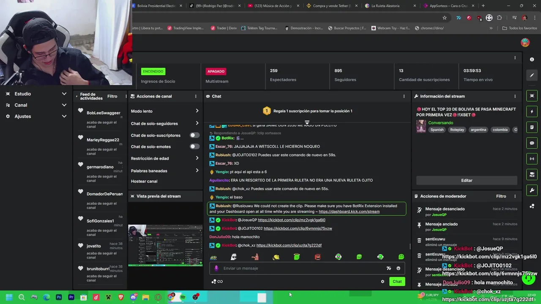Screen dimensions: 541x304
Task: Switch to Rodrigo Paz TikTok tab
Action: pos(214,6)
